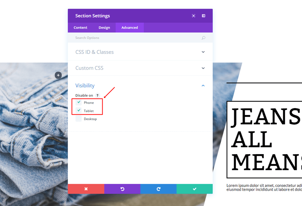Switch to the Design tab

point(104,27)
